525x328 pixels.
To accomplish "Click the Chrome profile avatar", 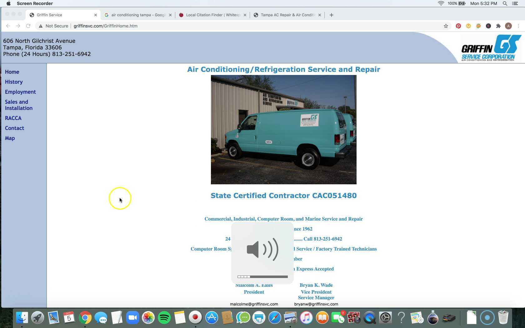I will coord(508,26).
